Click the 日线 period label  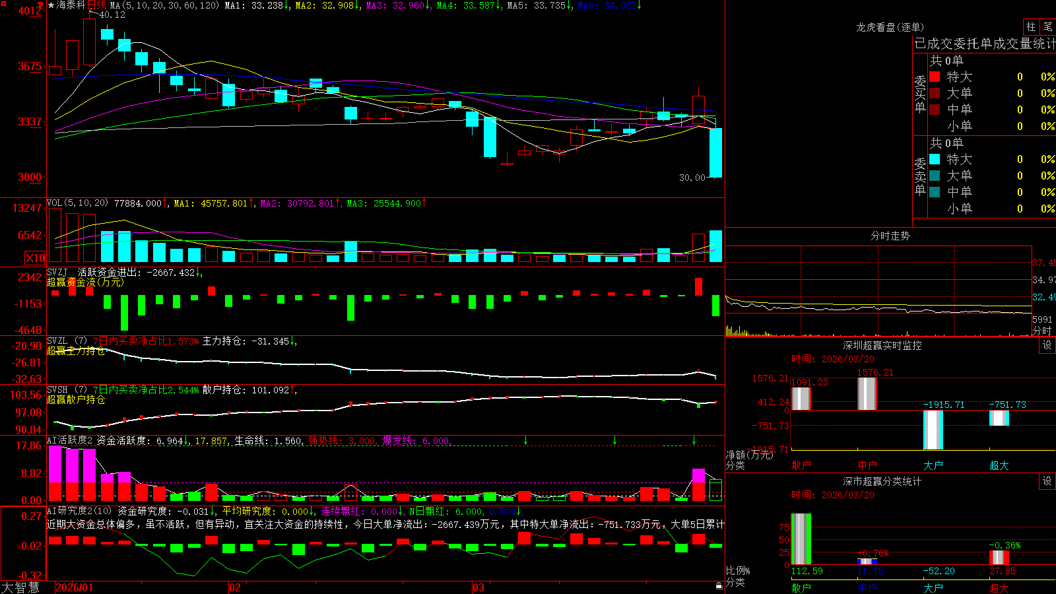96,5
